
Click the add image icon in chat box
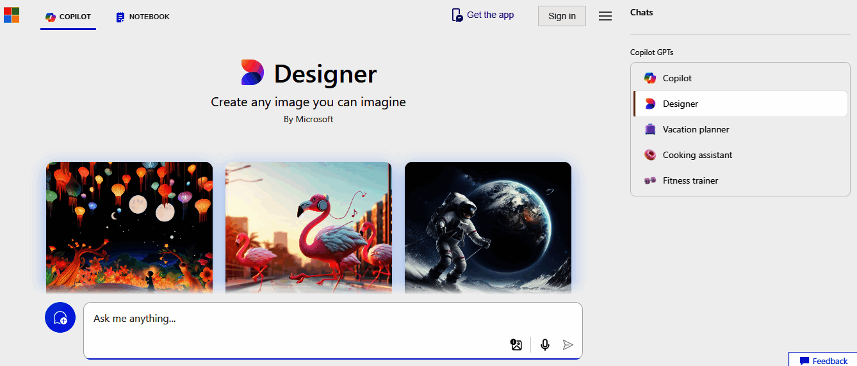click(516, 345)
